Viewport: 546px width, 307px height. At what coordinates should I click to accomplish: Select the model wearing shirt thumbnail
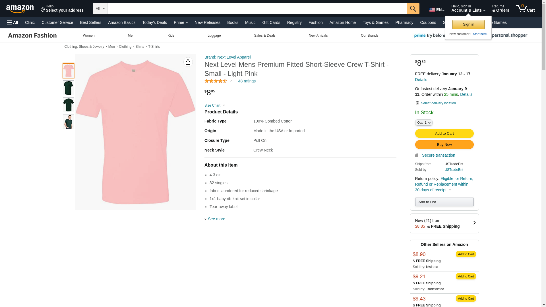[x=68, y=122]
